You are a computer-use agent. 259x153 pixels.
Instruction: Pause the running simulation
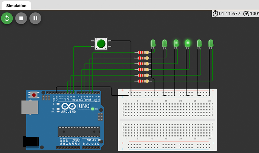coord(35,18)
